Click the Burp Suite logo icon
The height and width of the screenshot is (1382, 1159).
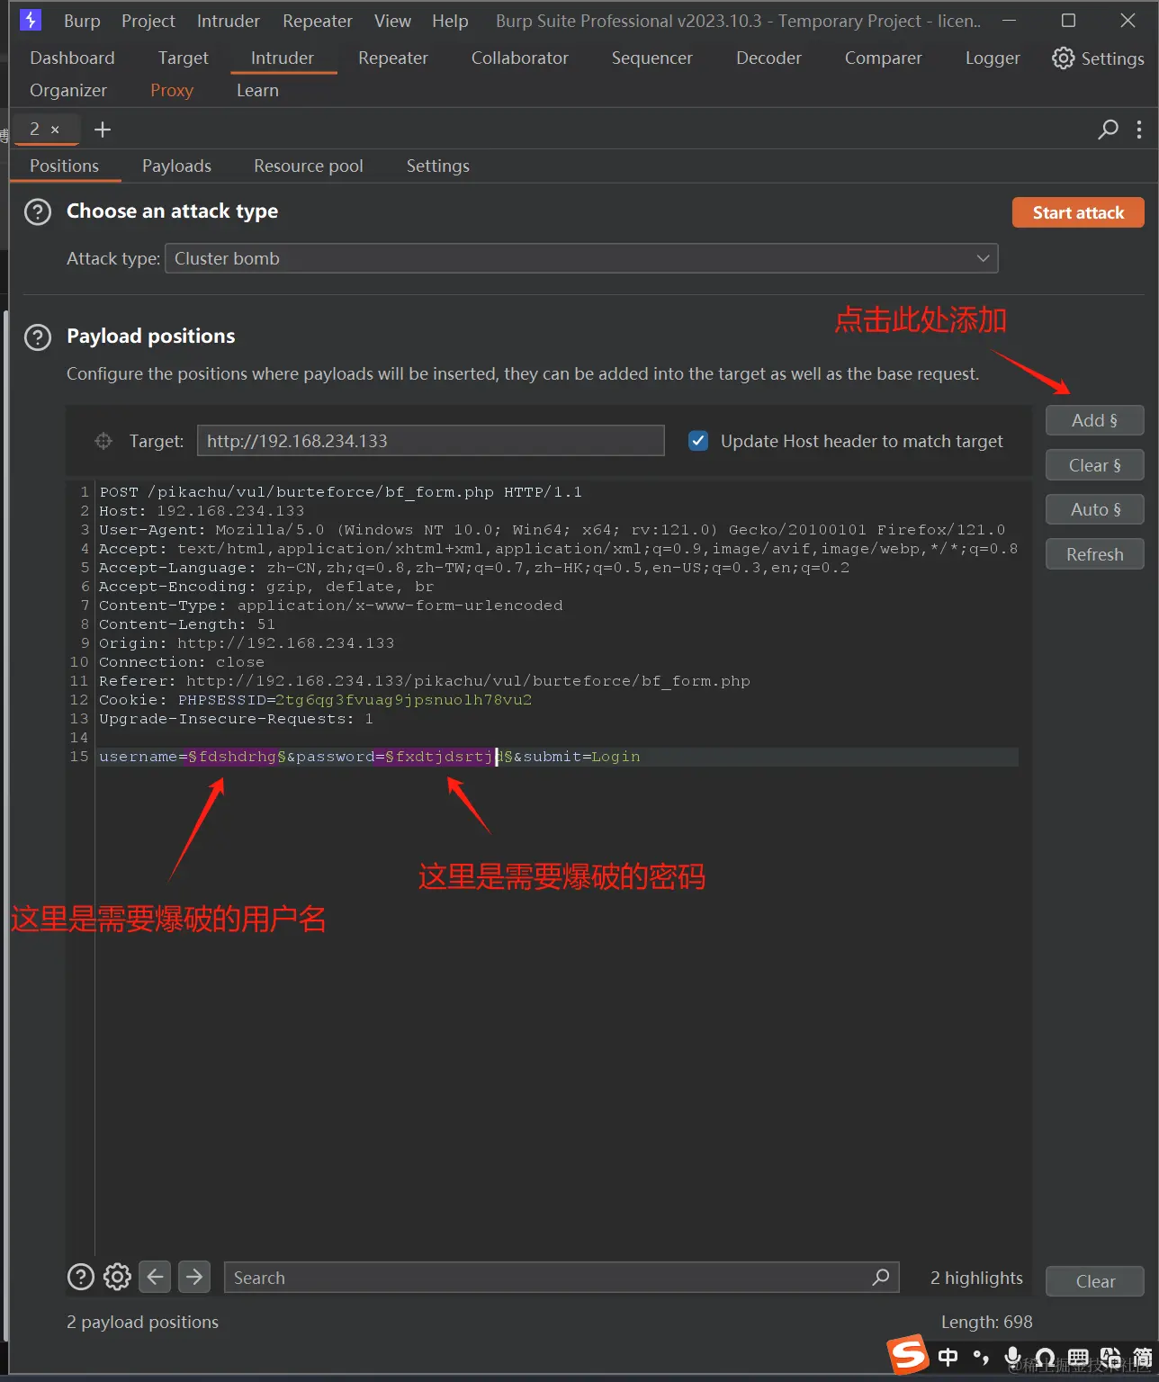(x=31, y=20)
